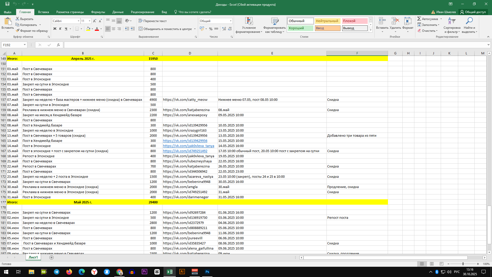The width and height of the screenshot is (492, 277).
Task: Open Conditional Formatting icon
Action: tap(249, 22)
